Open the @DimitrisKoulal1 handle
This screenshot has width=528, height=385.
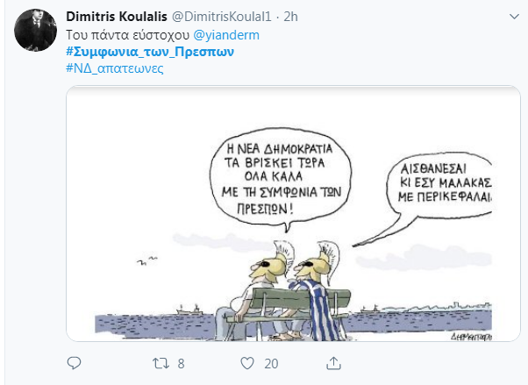coord(222,17)
